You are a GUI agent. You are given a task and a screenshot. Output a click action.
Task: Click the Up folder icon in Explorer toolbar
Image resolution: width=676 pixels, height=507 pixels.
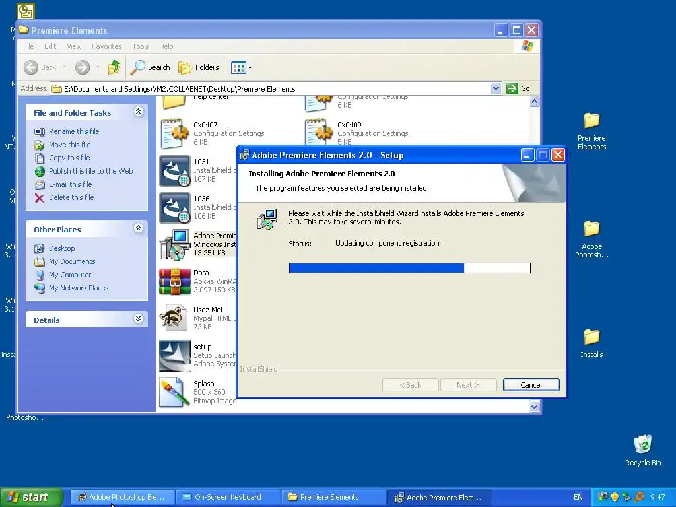pyautogui.click(x=114, y=67)
